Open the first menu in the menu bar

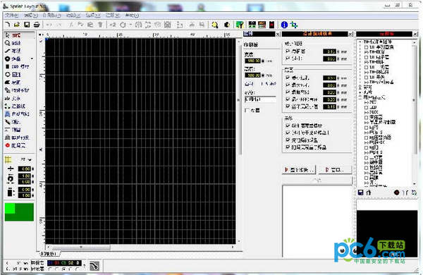pyautogui.click(x=11, y=16)
